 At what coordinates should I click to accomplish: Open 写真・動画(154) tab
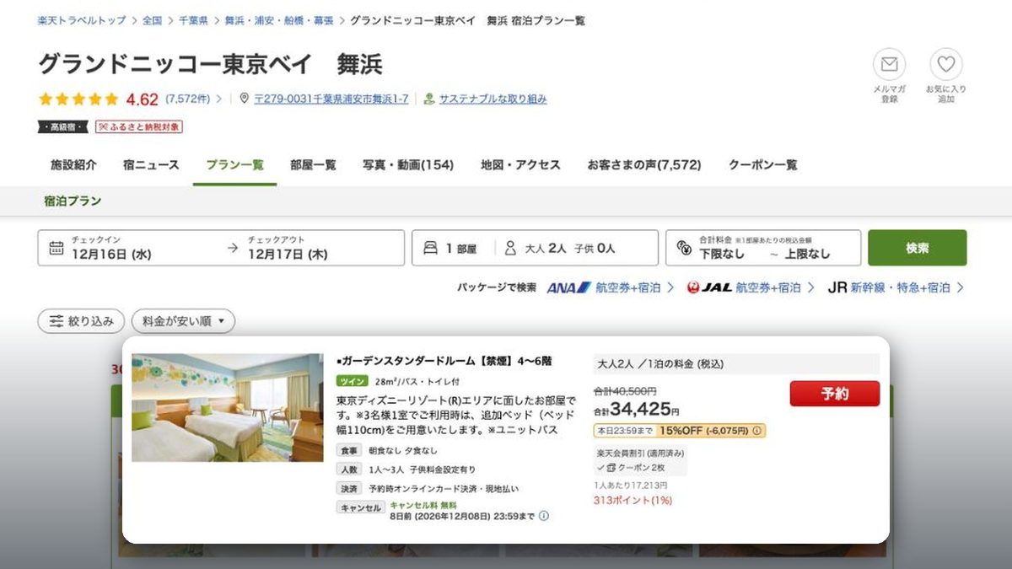[x=408, y=165]
